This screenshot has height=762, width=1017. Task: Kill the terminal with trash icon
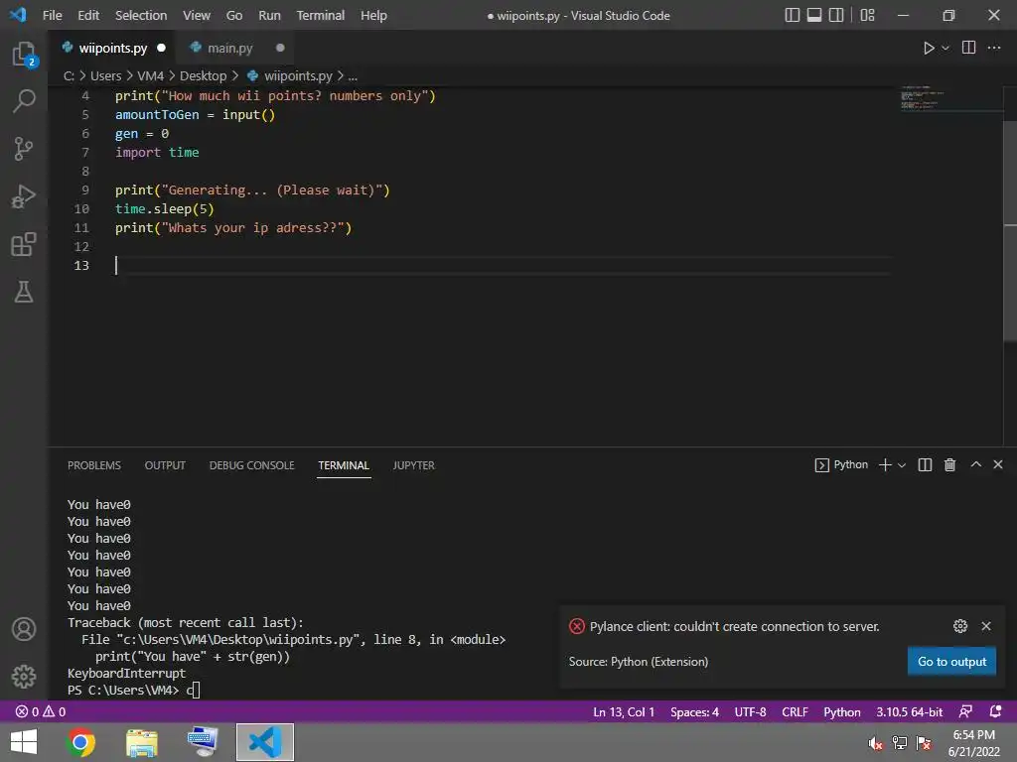point(949,464)
